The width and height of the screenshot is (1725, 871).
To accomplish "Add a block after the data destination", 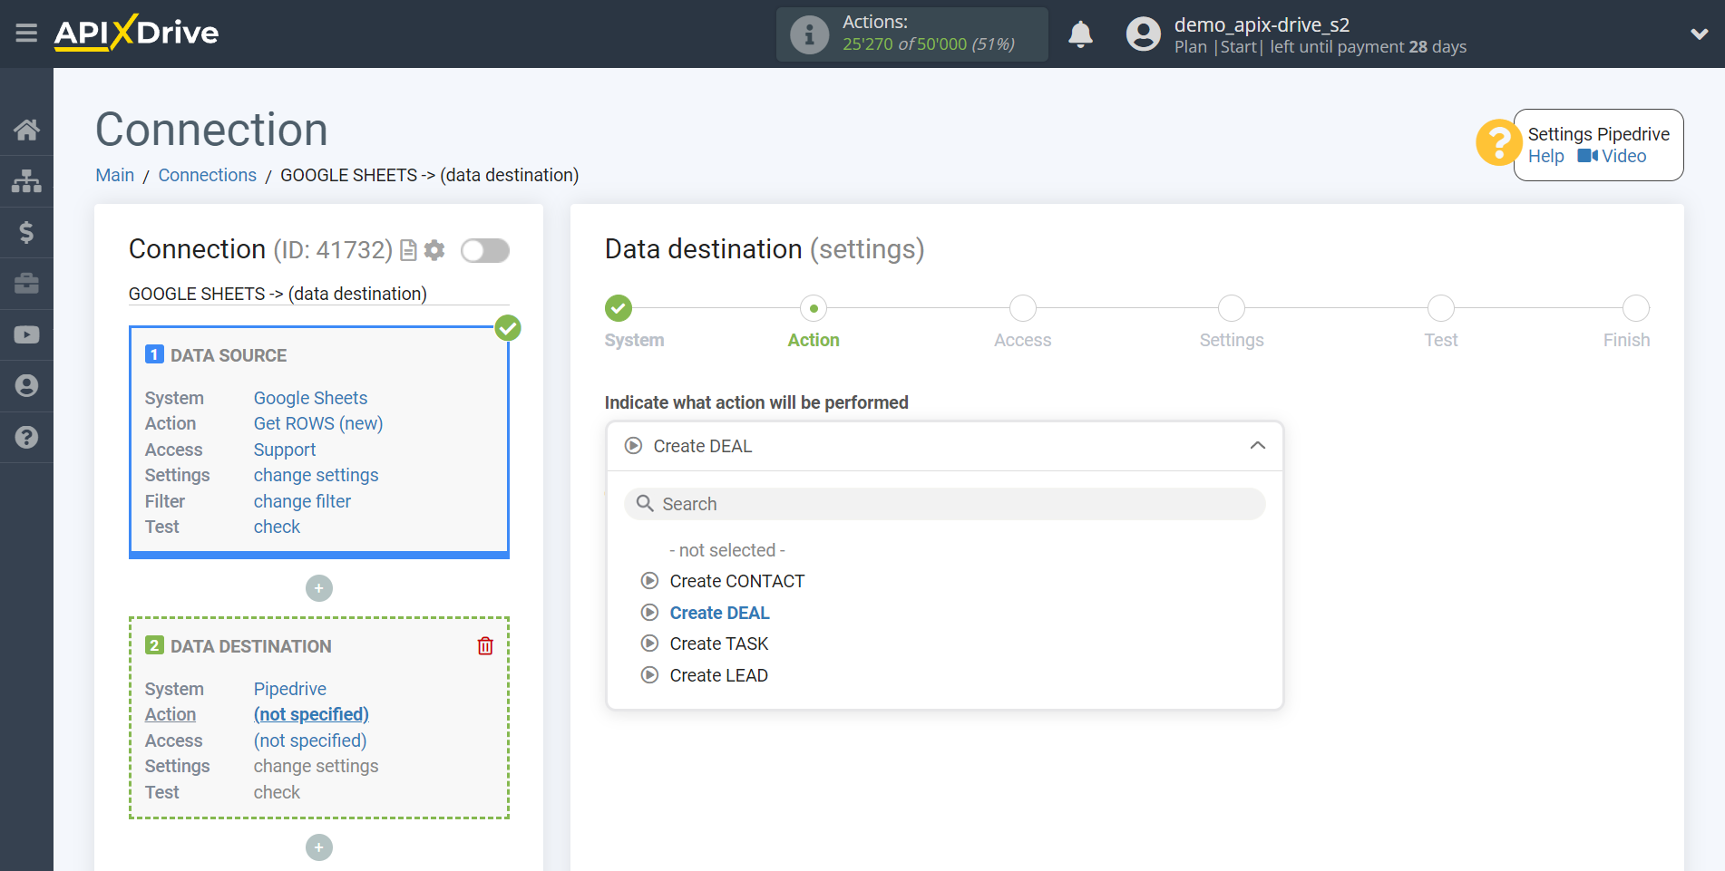I will (318, 847).
